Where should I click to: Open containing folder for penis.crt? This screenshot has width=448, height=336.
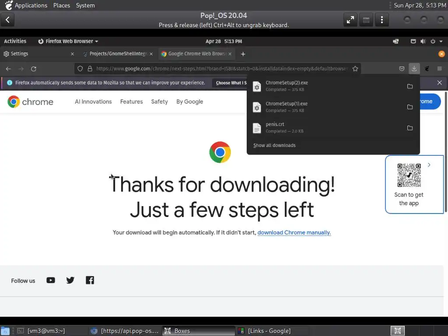click(x=409, y=128)
